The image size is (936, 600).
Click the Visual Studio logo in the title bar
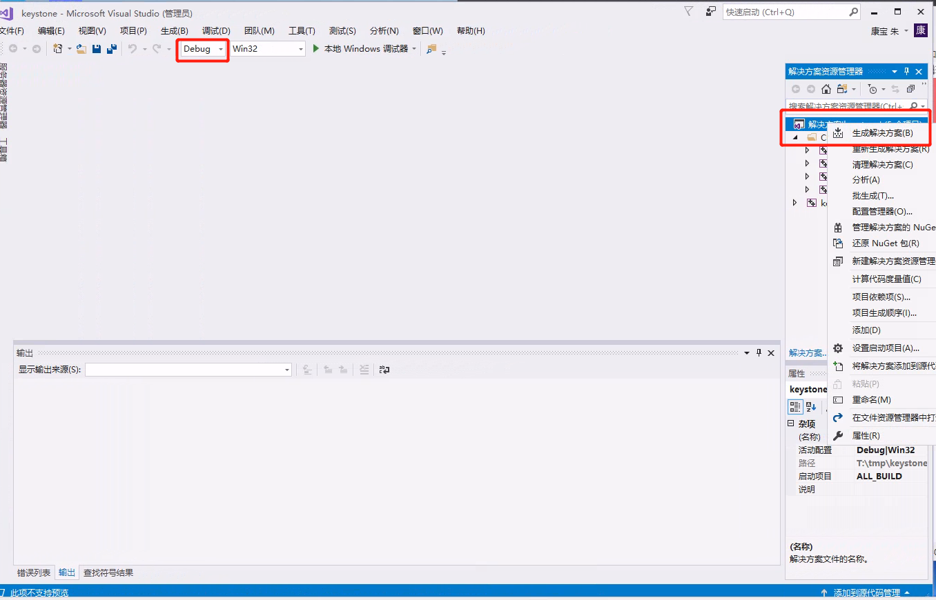7,13
